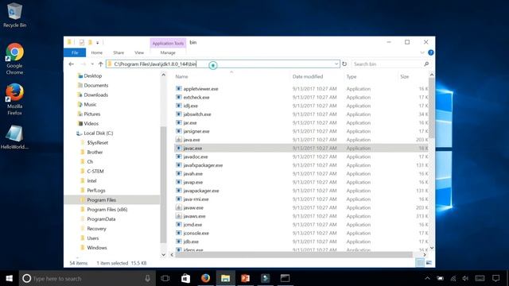Customize Quick Access Toolbar dropdown arrow

click(97, 42)
